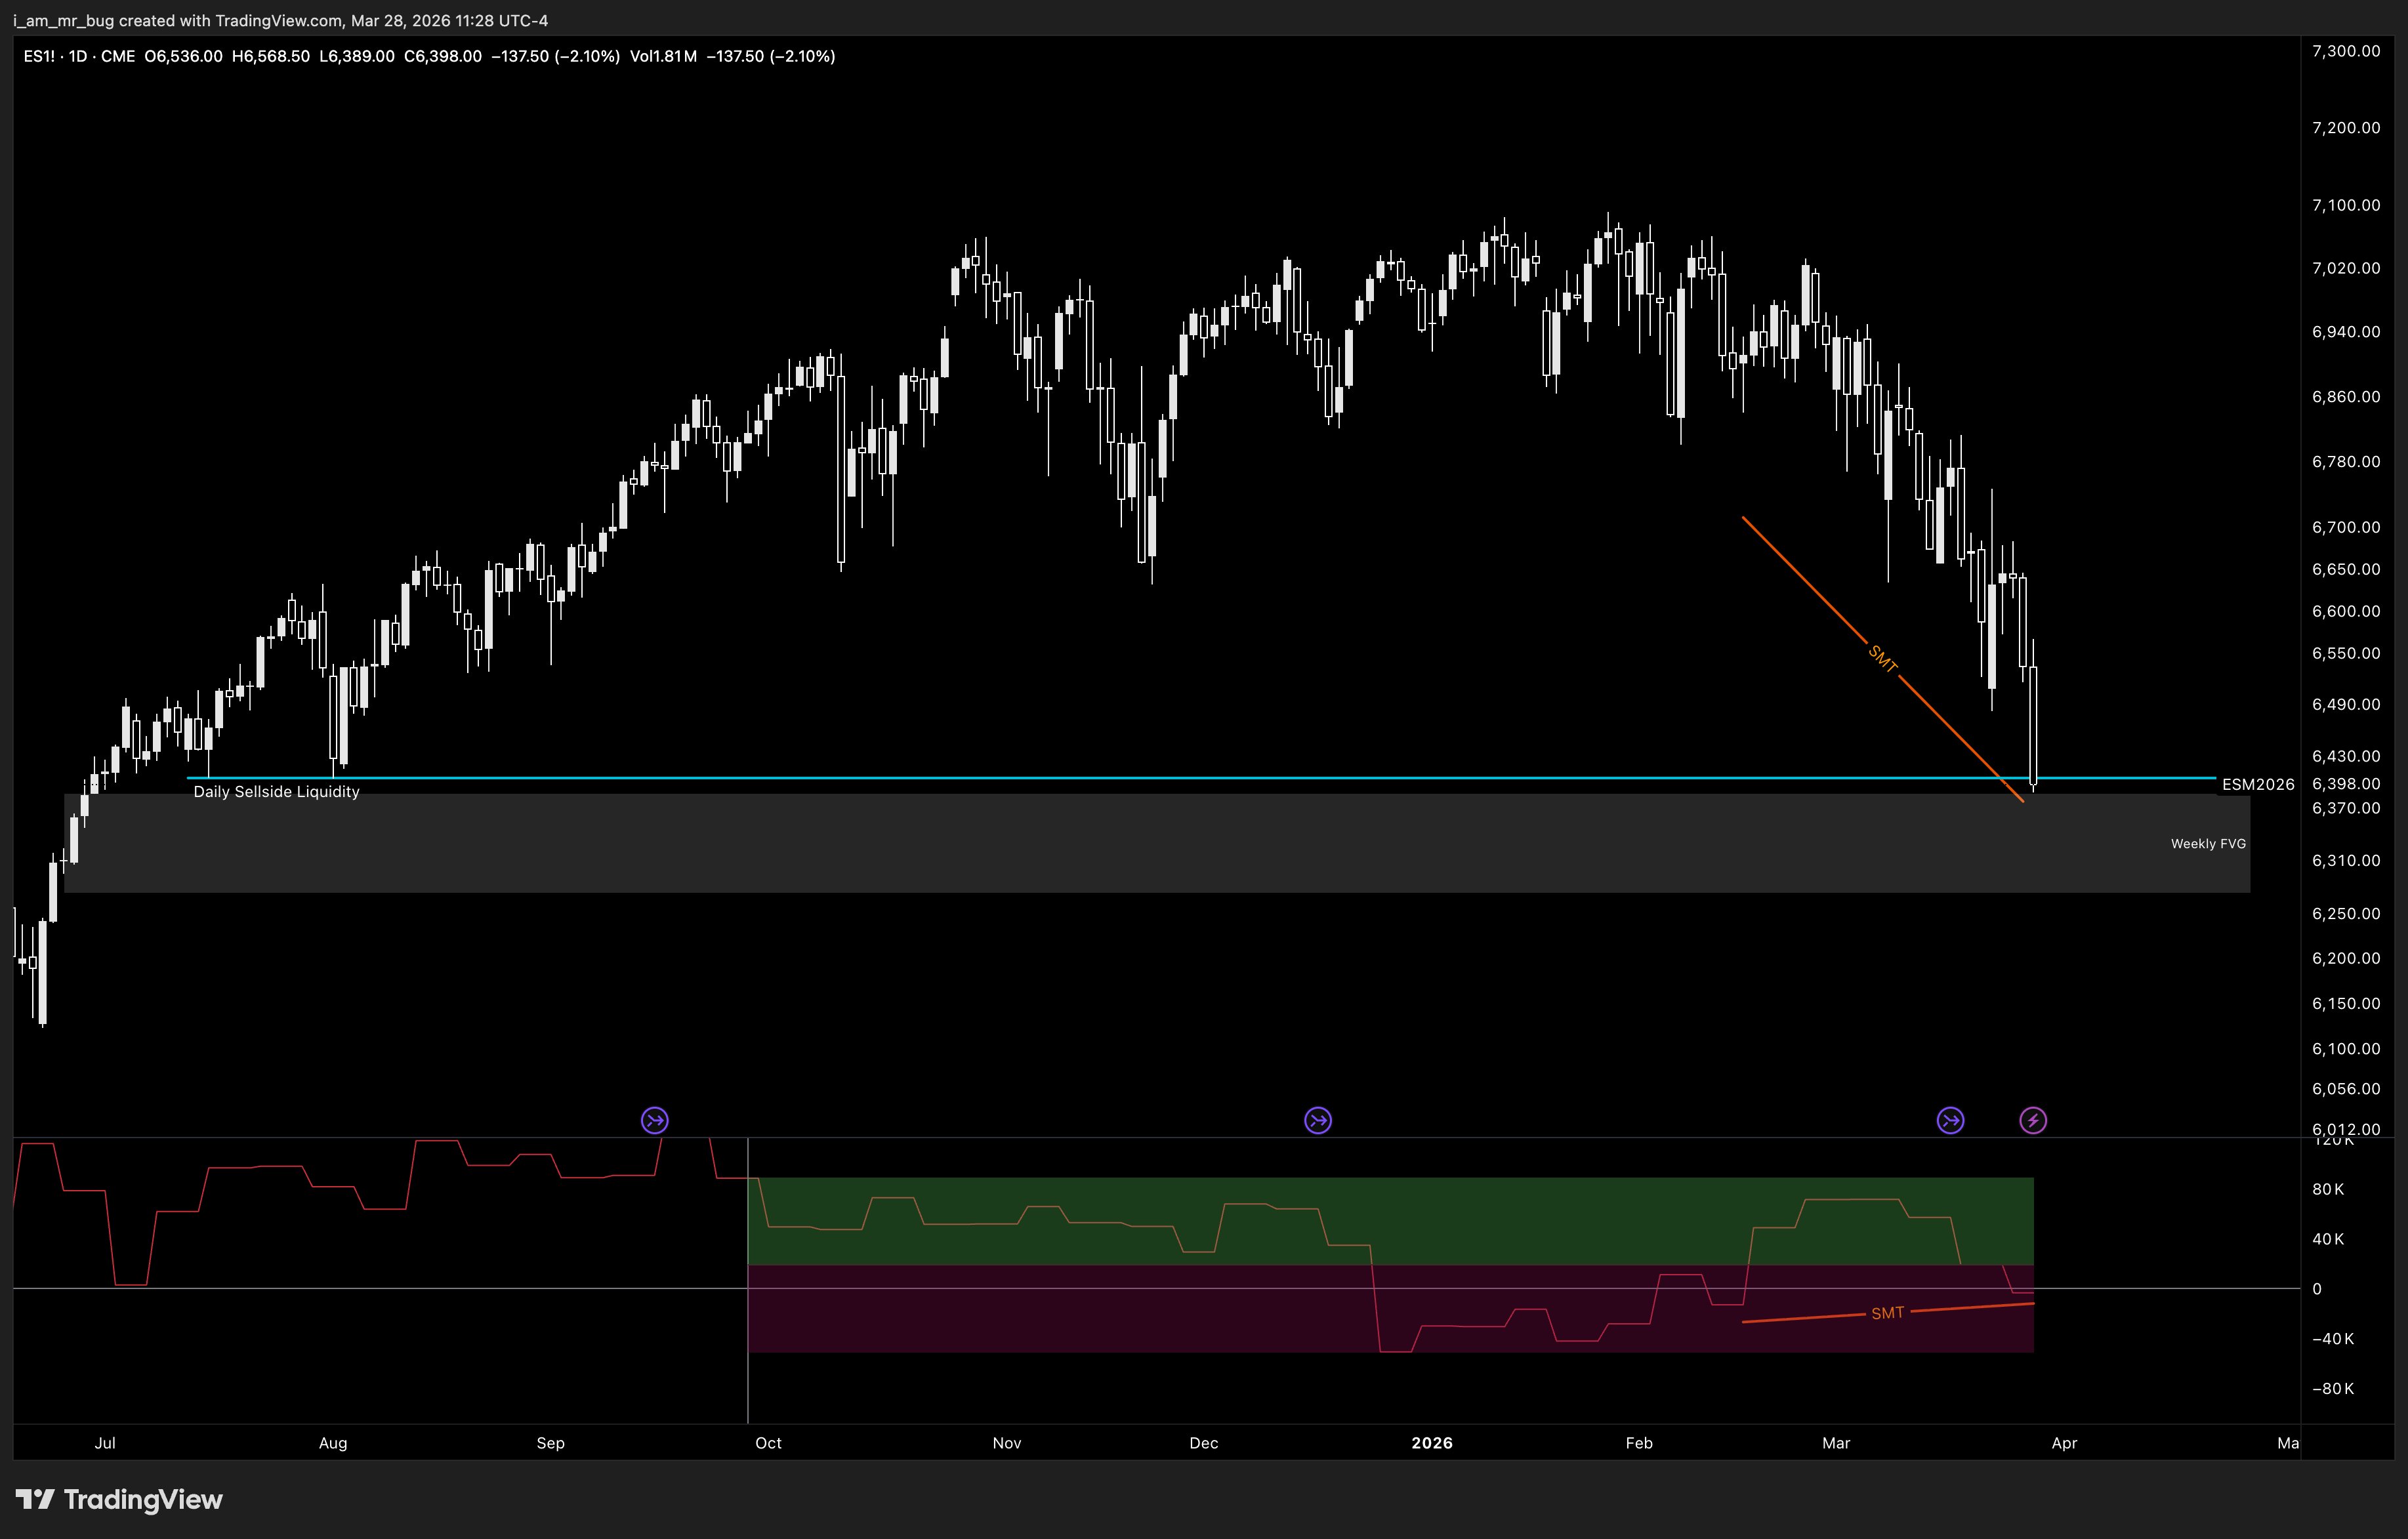Click the ESM2026 price line label
This screenshot has width=2408, height=1539.
coord(2257,785)
